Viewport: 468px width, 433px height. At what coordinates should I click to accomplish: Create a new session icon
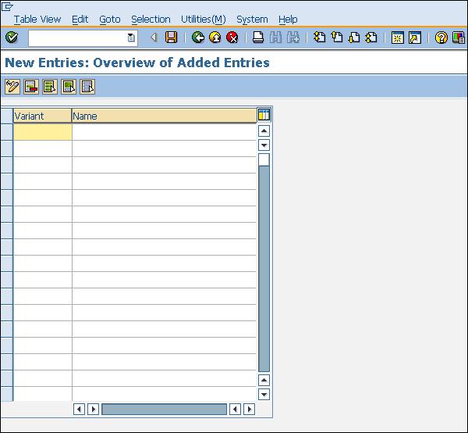point(398,38)
